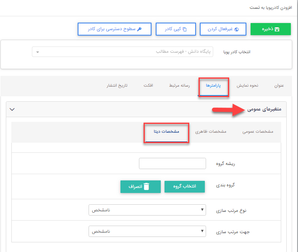298x252 pixels.
Task: Switch to مشخصات عمومی sub-tab
Action: click(x=258, y=131)
